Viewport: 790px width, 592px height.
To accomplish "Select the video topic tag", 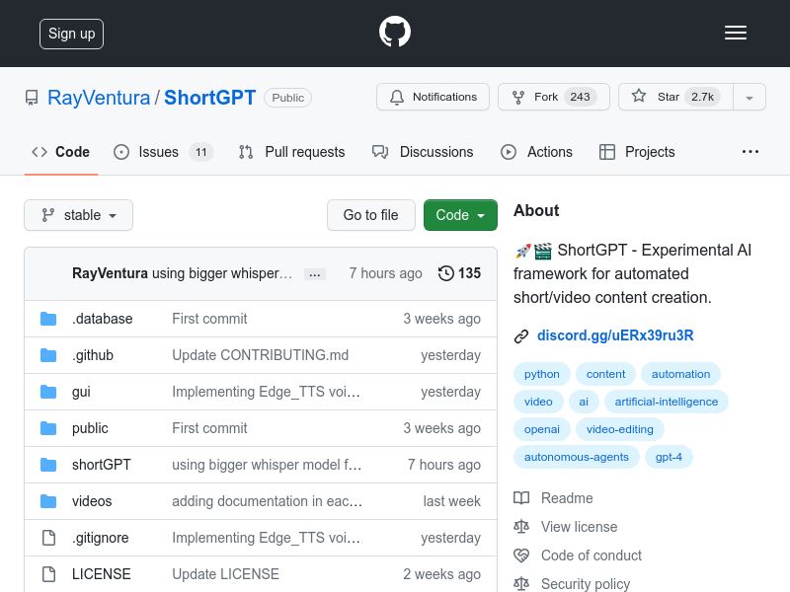I will point(538,402).
